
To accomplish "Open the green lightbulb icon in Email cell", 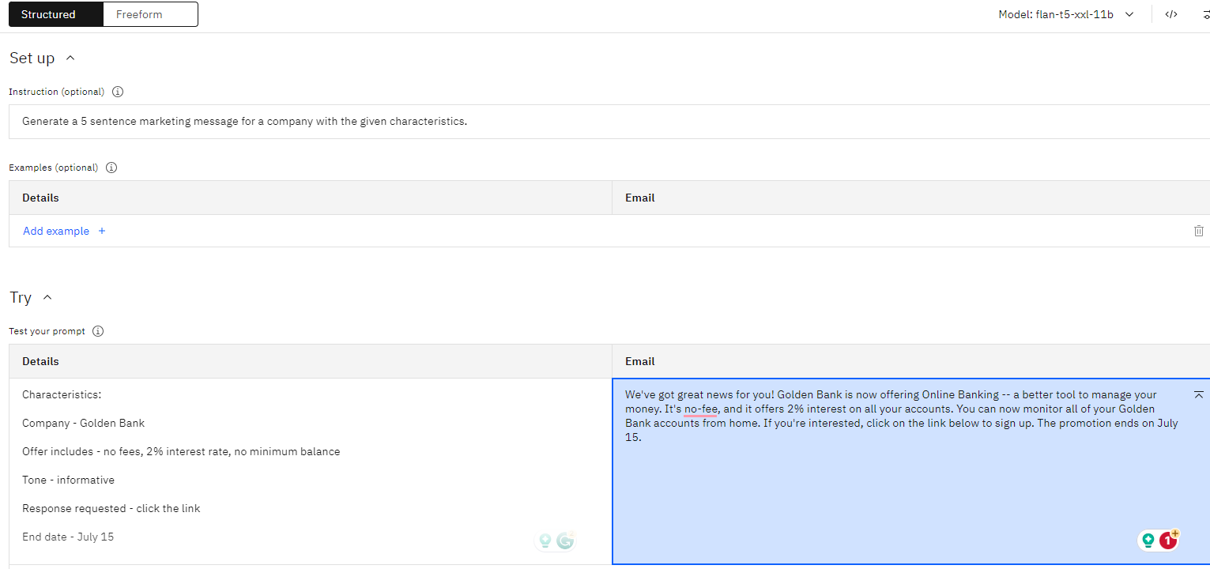I will (x=1148, y=541).
